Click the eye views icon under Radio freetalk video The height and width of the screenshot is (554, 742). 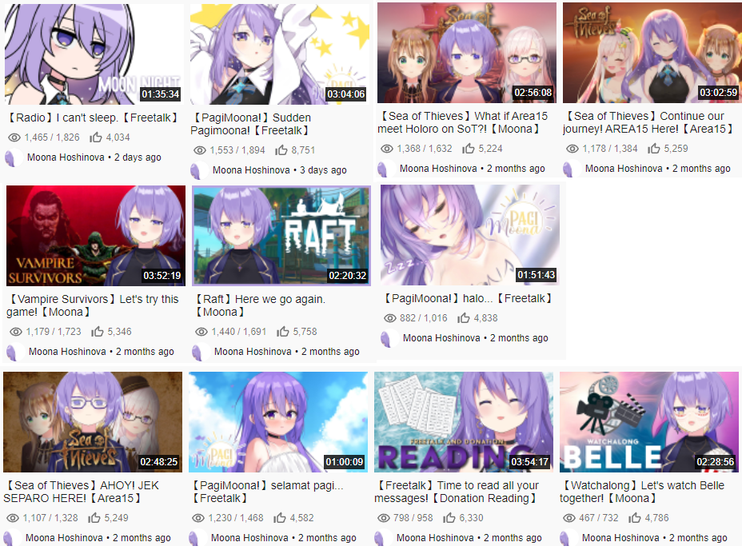point(14,138)
